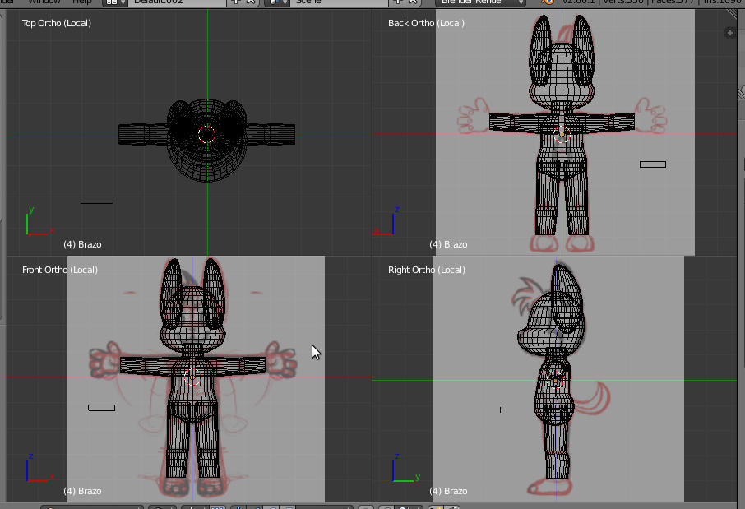Click the (4) Brazo label in Back Ortho view

[x=448, y=244]
